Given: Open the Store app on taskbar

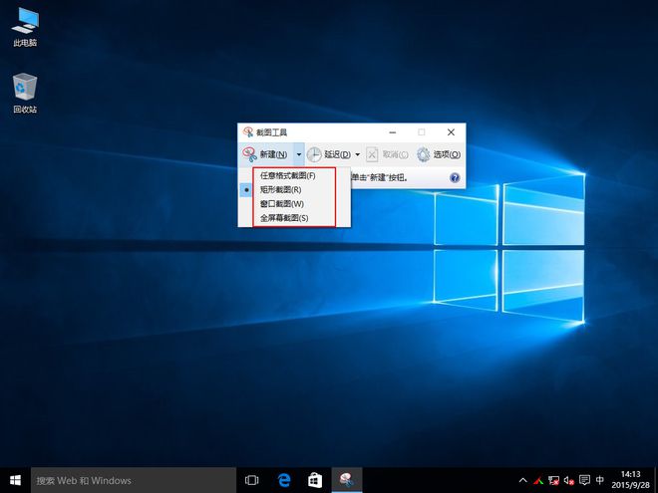Looking at the screenshot, I should click(x=314, y=480).
